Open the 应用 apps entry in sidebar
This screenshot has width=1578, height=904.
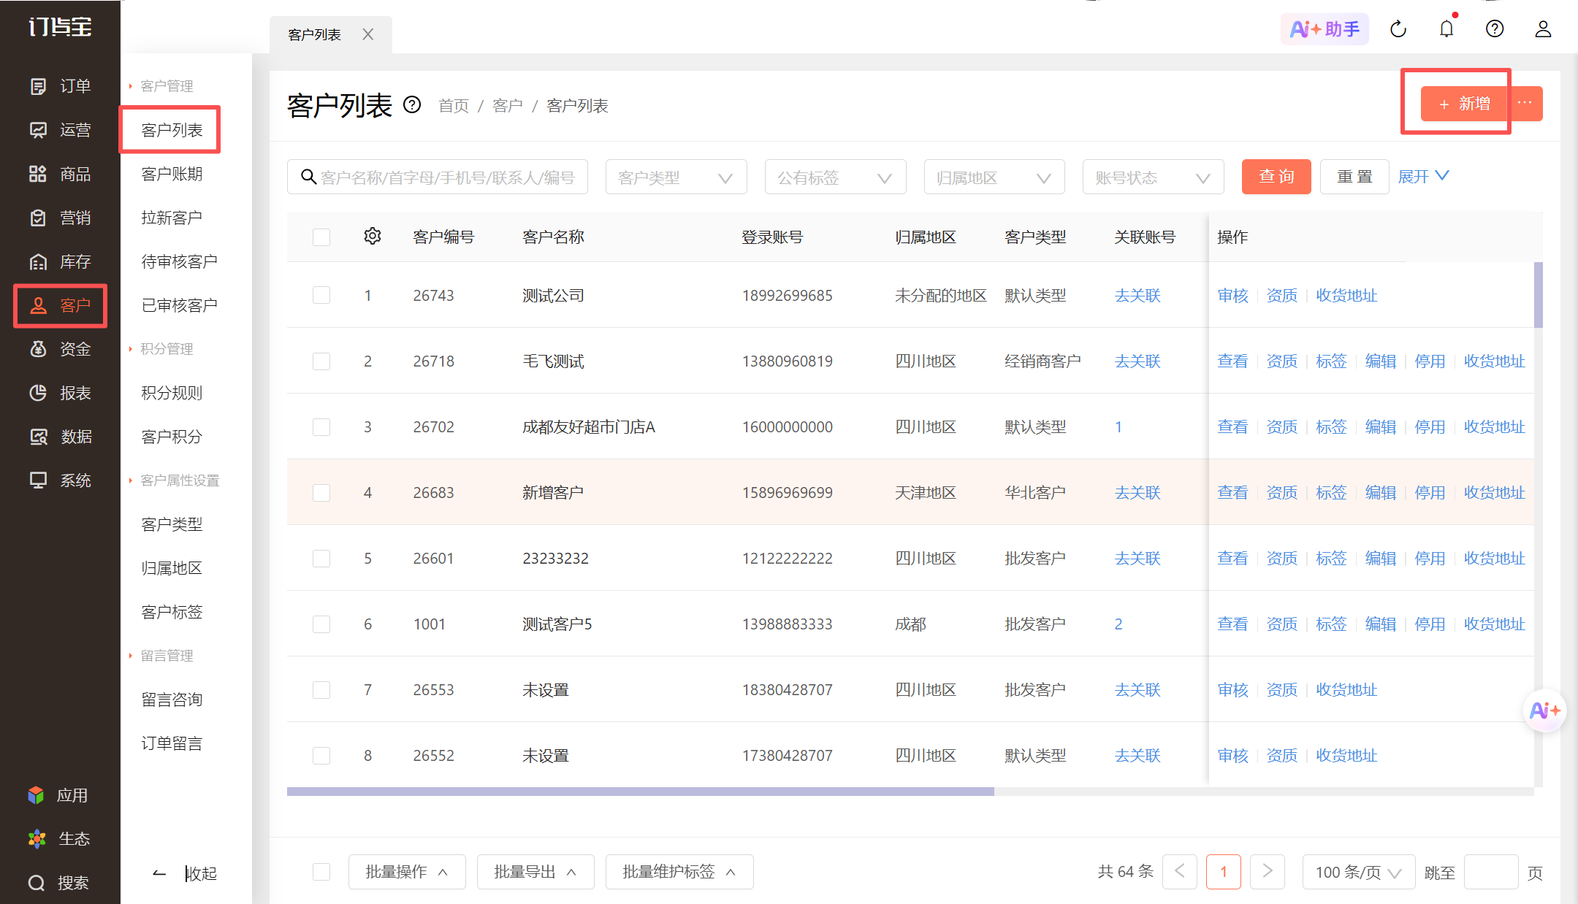click(x=58, y=795)
